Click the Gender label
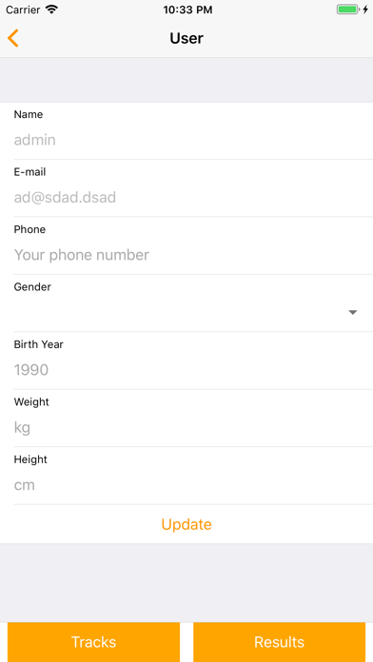Viewport: 373px width, 662px height. point(32,286)
